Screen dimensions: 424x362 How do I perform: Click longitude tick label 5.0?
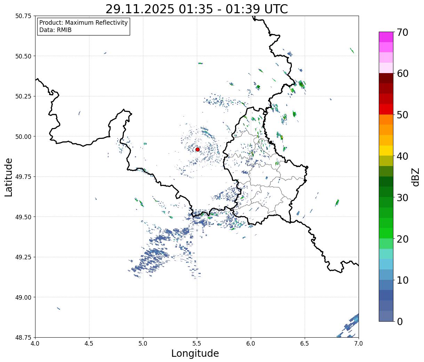tap(143, 344)
